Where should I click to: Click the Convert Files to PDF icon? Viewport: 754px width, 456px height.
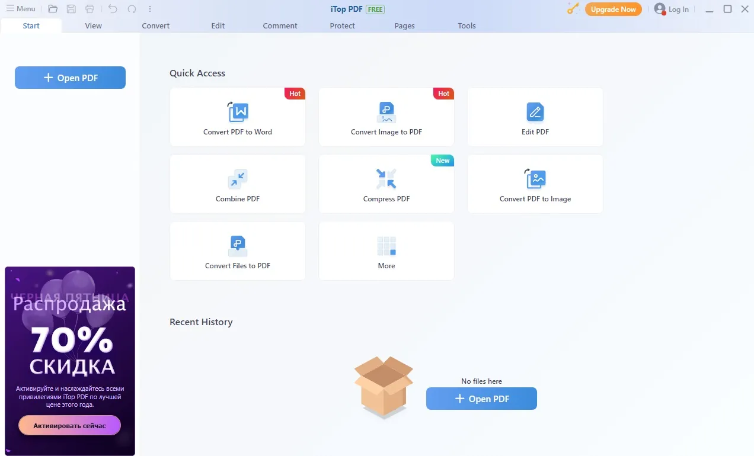click(238, 246)
